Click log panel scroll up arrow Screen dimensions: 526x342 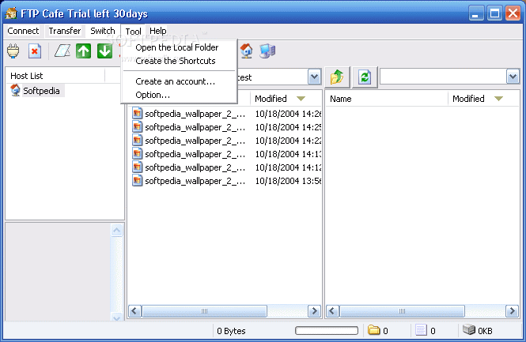[117, 230]
